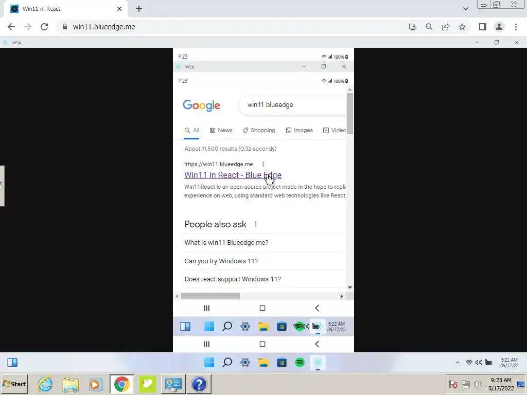This screenshot has width=527, height=395.
Task: Switch to the Videos results tab
Action: click(x=335, y=130)
